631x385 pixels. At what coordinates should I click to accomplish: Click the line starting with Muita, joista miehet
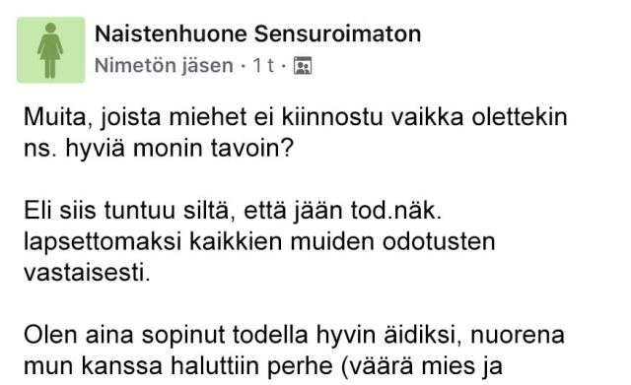coord(296,117)
